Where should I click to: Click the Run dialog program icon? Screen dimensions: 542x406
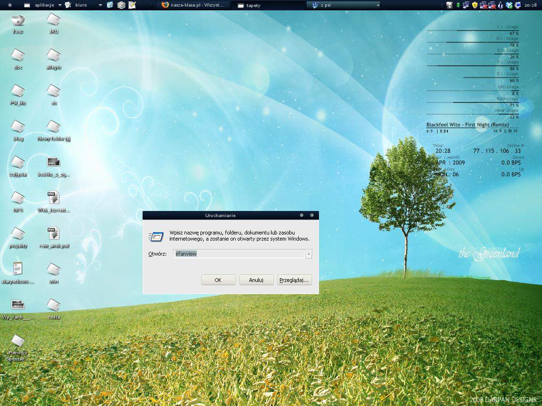point(156,236)
